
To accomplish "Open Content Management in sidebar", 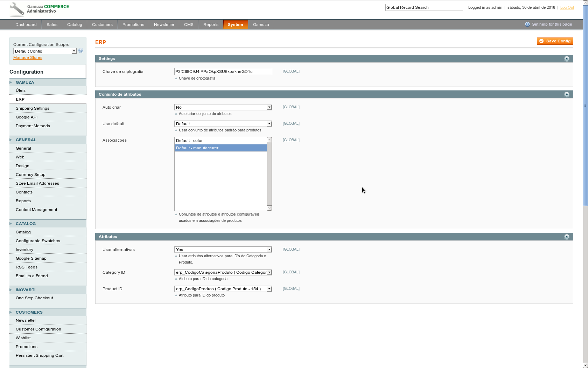I will 48,210.
